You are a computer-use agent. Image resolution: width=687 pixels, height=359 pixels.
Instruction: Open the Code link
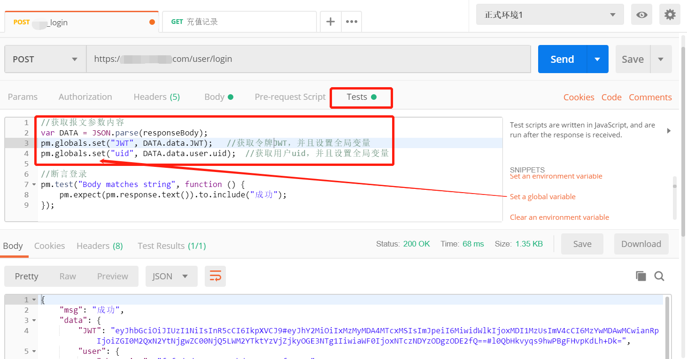(x=611, y=97)
